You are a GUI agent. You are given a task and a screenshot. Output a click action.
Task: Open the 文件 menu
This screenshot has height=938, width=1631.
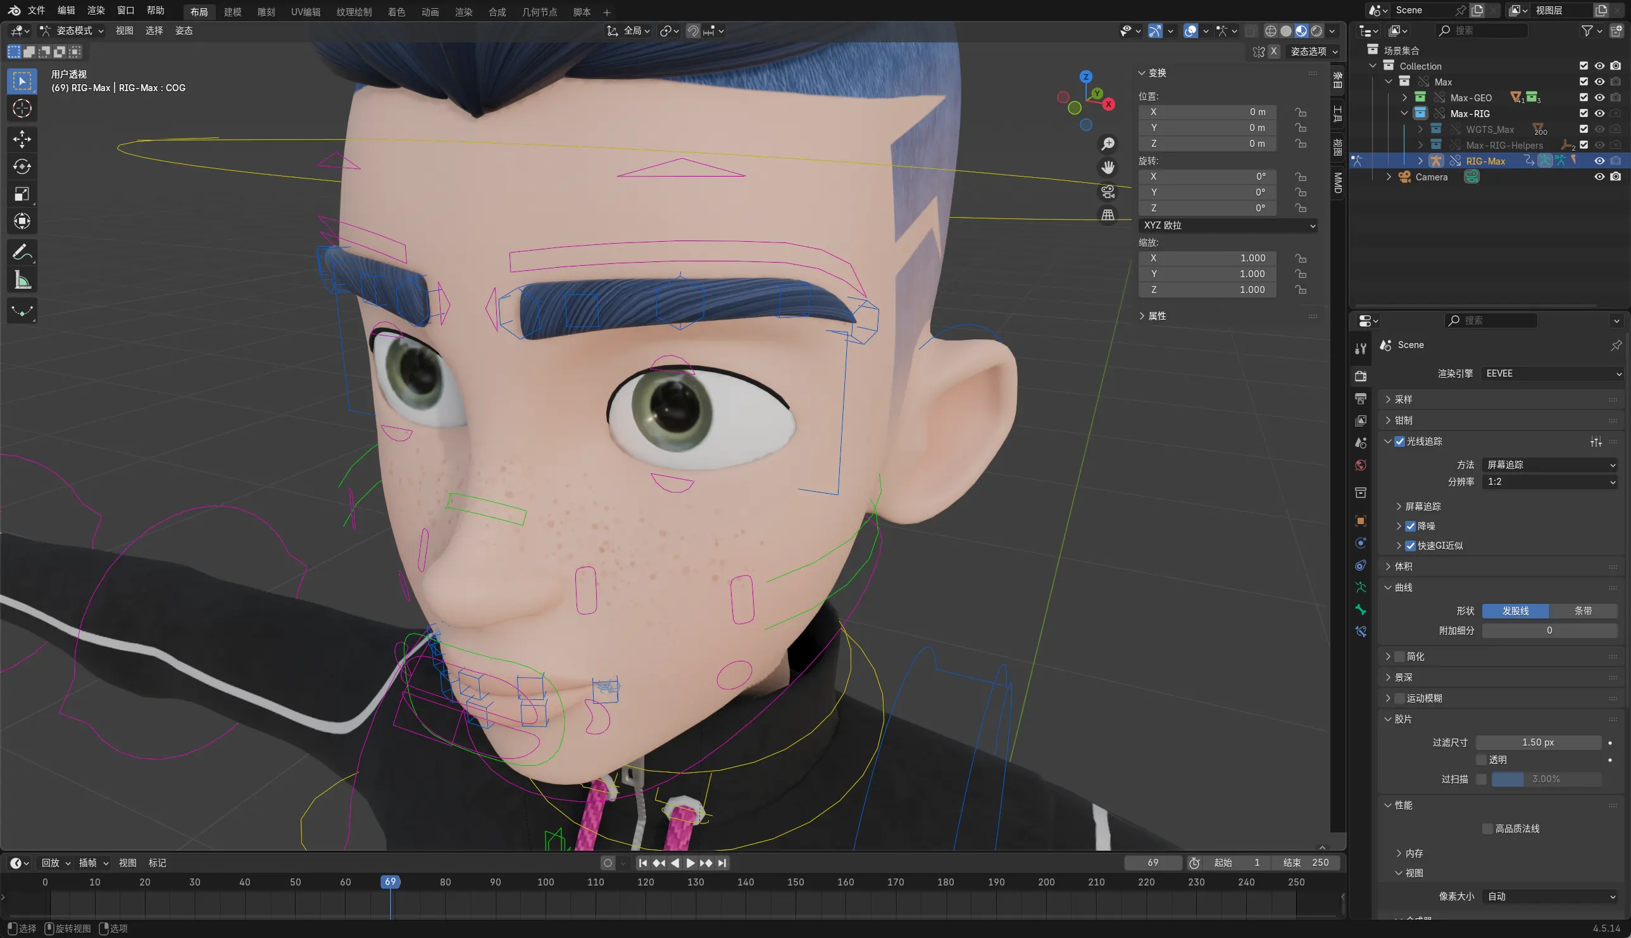(x=36, y=10)
